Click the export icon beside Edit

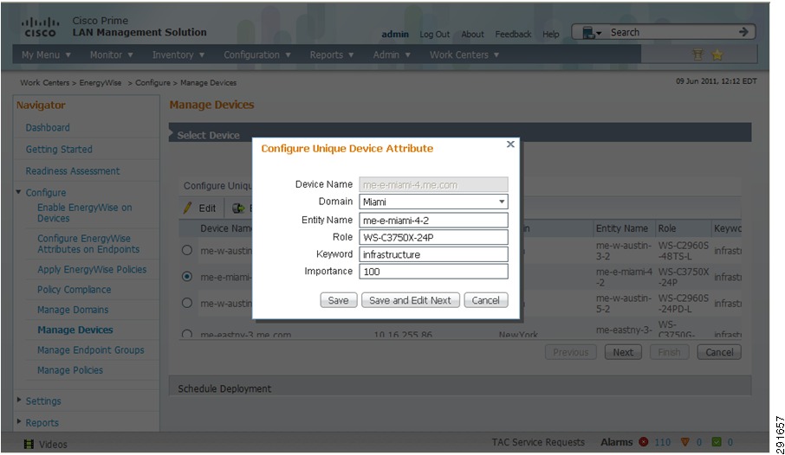pos(239,208)
